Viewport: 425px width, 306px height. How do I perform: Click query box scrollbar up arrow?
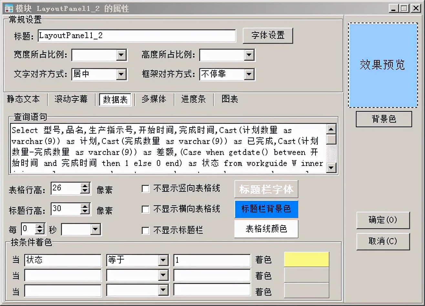coord(331,129)
